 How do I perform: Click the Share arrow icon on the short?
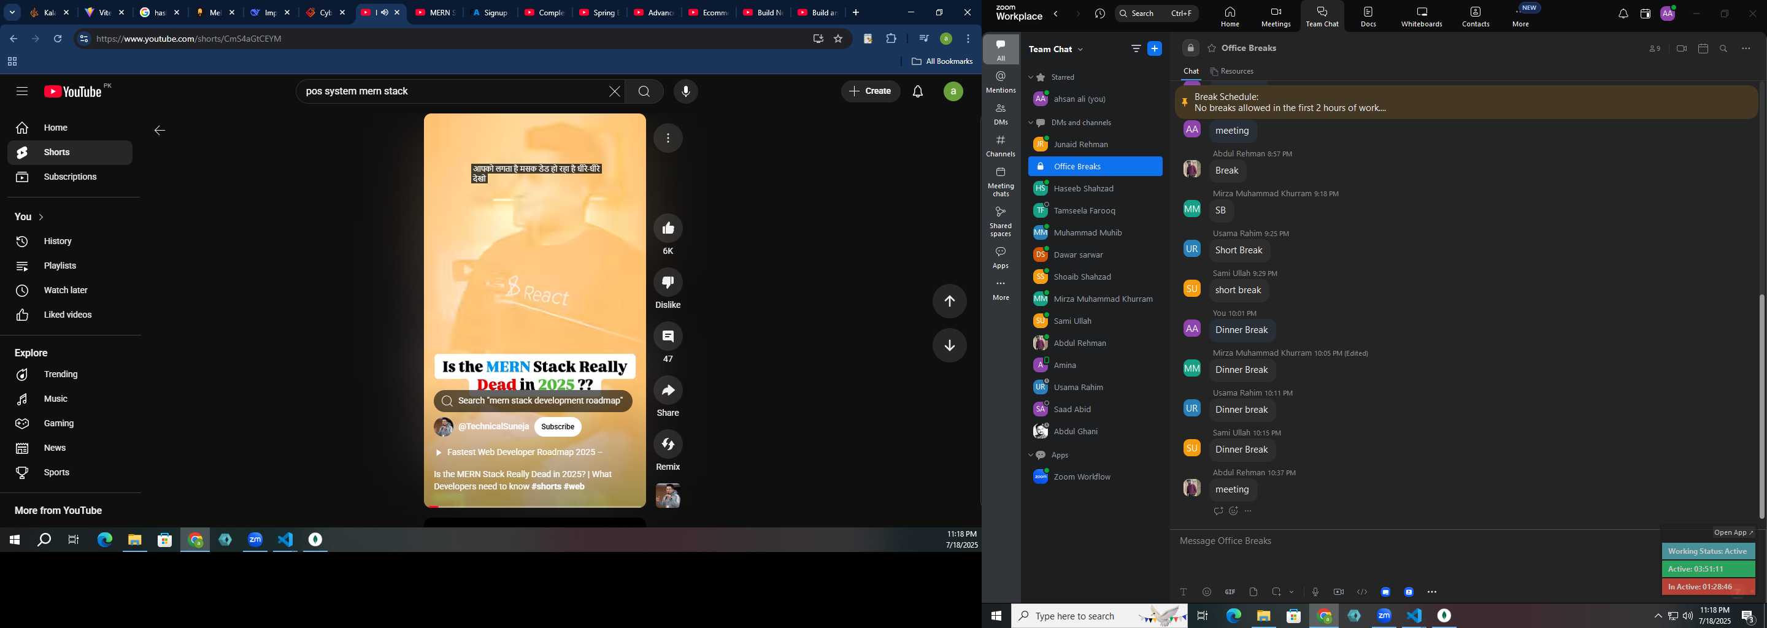click(x=668, y=390)
